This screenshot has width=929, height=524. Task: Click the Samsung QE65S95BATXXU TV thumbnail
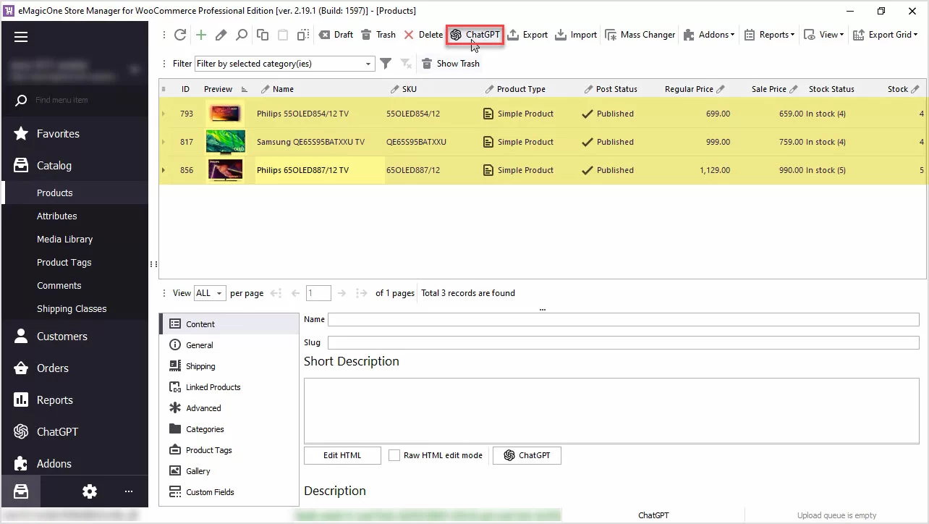pos(225,142)
